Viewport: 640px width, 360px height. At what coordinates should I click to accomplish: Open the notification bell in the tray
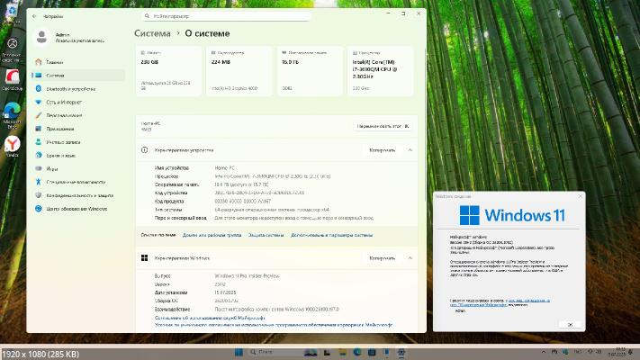pyautogui.click(x=632, y=352)
